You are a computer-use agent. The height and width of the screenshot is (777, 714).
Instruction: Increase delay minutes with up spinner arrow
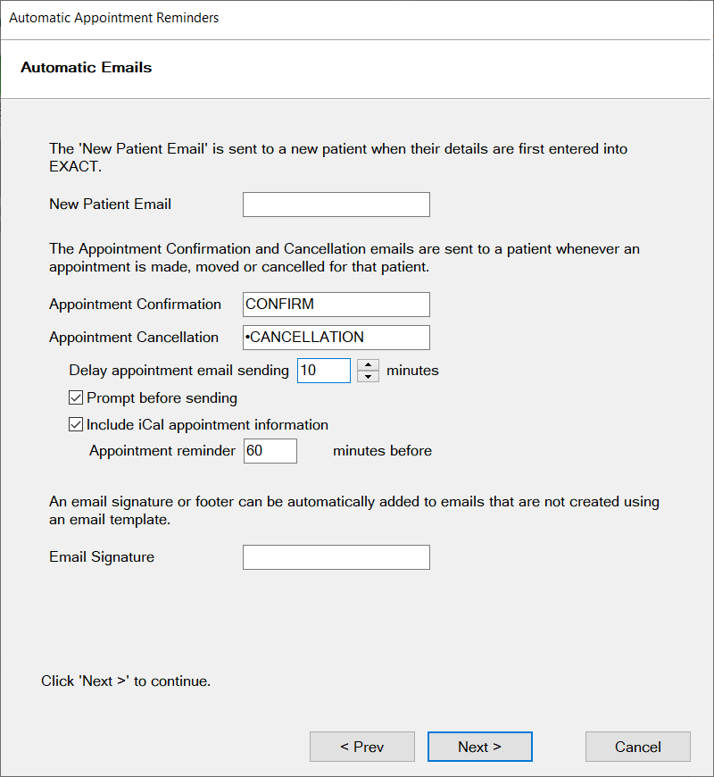point(368,364)
